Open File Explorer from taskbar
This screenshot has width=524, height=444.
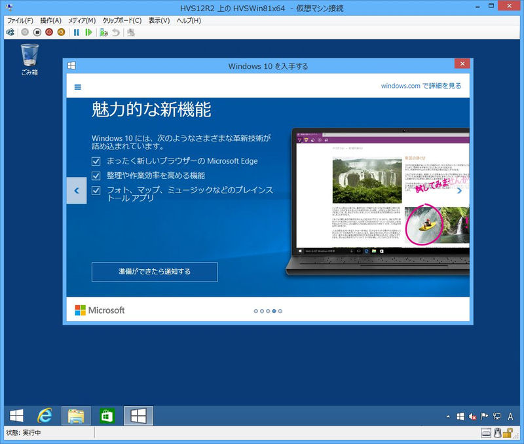76,416
